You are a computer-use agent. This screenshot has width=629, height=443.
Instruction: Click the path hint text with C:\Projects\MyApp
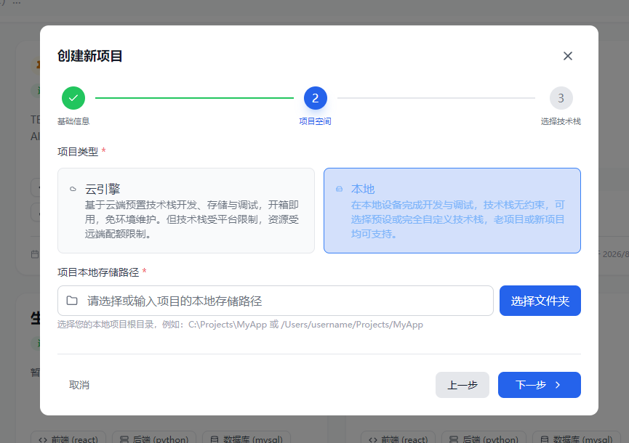pyautogui.click(x=240, y=325)
